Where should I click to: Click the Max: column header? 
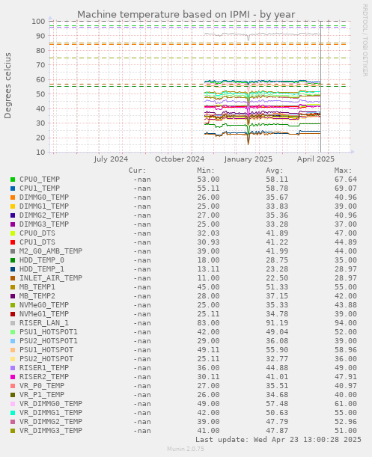click(x=343, y=171)
